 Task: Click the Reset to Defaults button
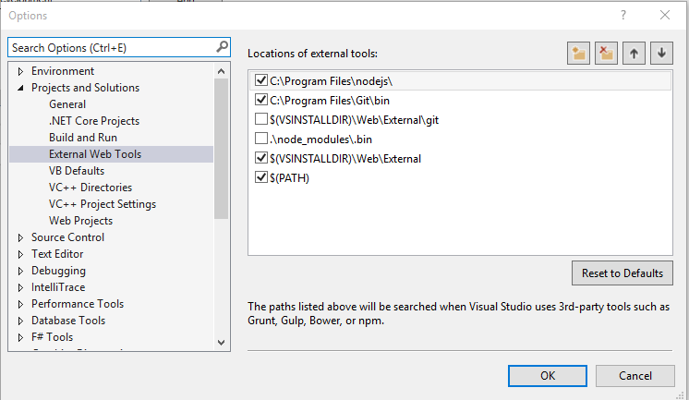pyautogui.click(x=622, y=273)
